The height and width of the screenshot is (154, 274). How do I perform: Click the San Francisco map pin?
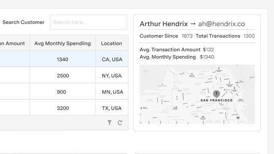click(216, 94)
